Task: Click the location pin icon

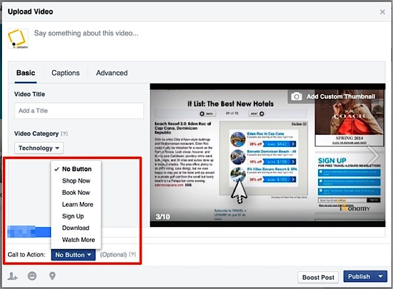Action: (x=52, y=276)
